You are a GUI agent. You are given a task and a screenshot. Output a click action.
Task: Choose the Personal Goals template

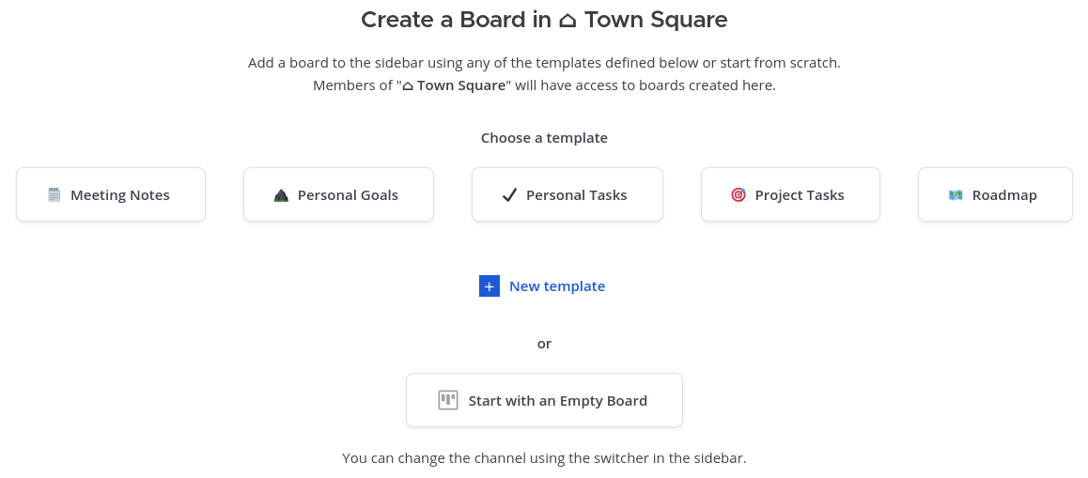click(338, 194)
